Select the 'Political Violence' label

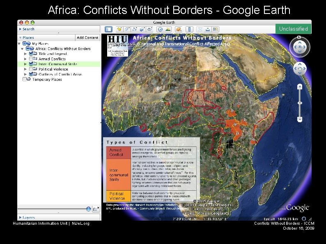pos(53,69)
